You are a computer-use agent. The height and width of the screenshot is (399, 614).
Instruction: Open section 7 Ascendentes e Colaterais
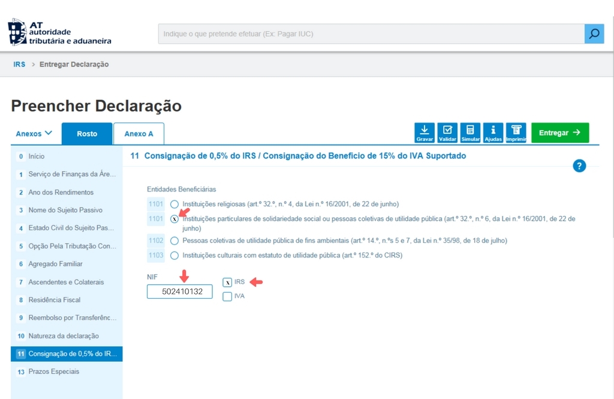(67, 282)
